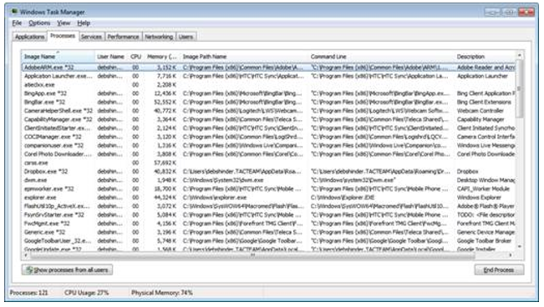Viewport: 544px width, 307px height.
Task: Select the CapabilityManager.exe *32 process
Action: [268, 119]
